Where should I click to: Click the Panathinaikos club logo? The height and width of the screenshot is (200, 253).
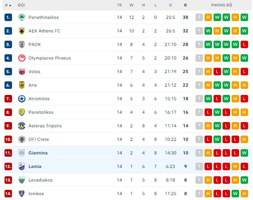(x=21, y=17)
